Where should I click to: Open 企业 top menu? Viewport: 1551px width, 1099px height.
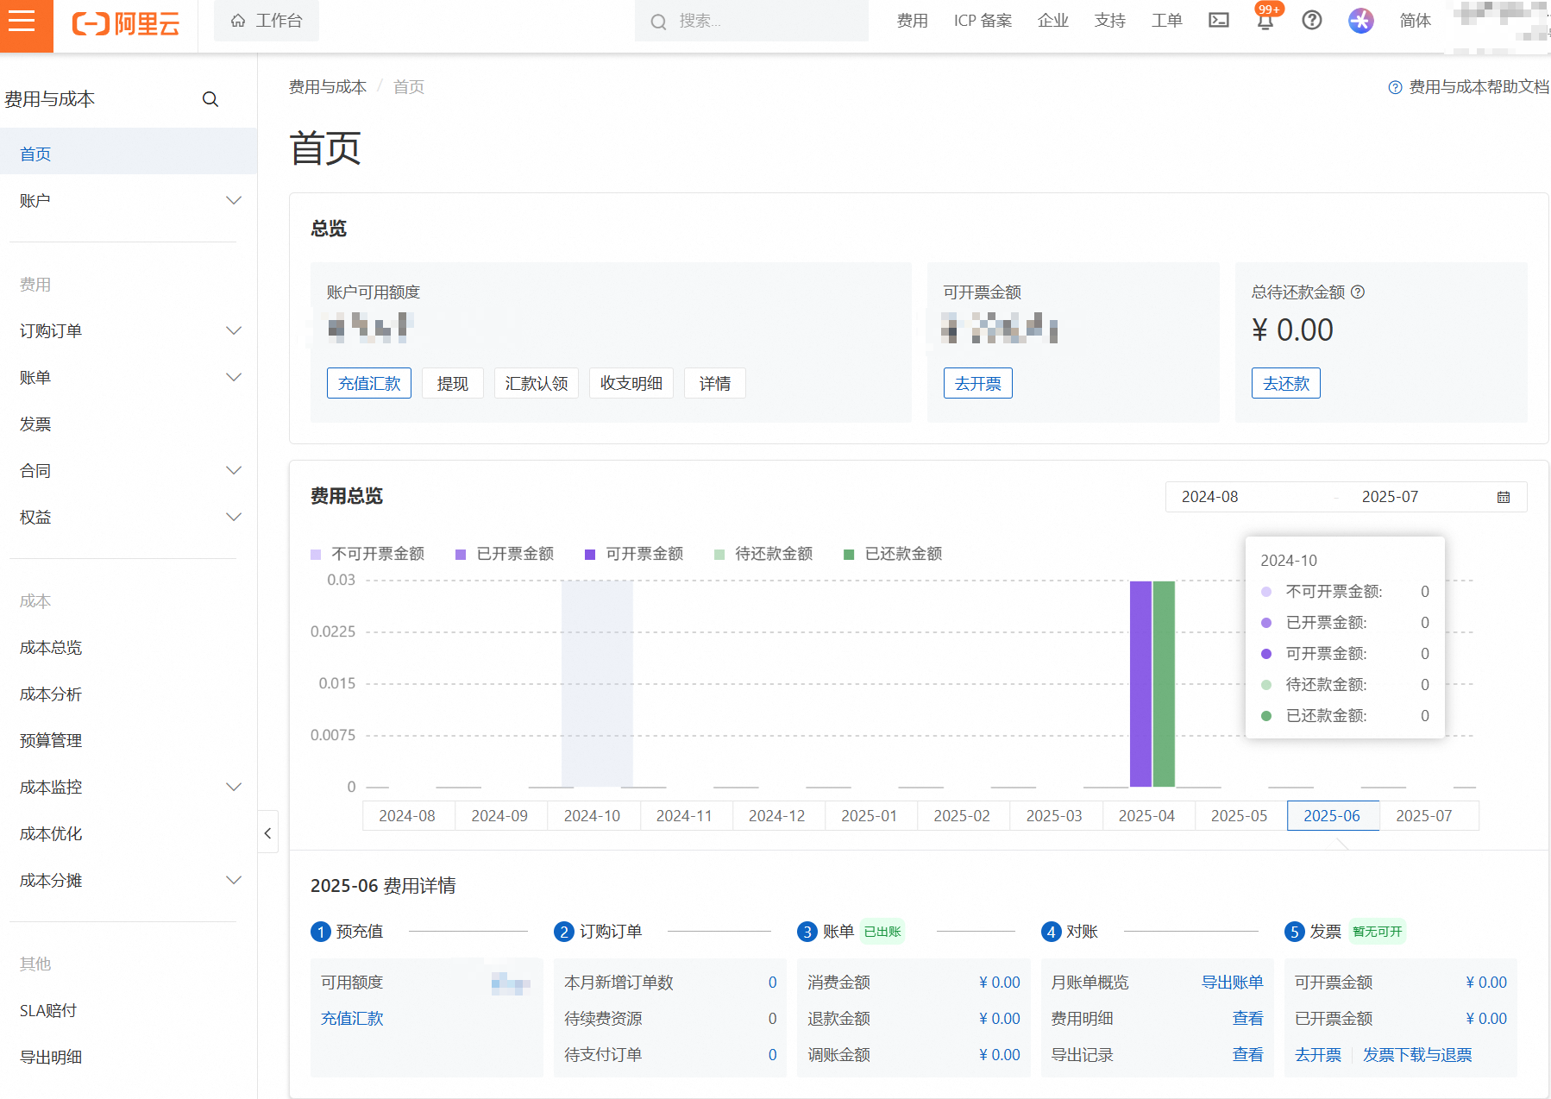[1052, 21]
